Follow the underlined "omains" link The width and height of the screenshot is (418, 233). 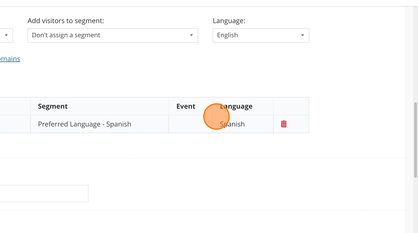click(10, 59)
